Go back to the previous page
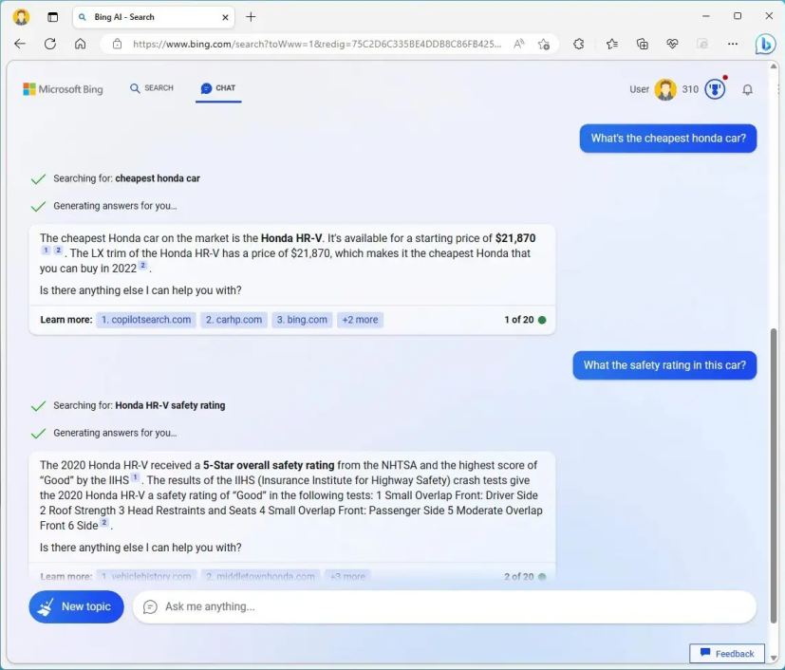Image resolution: width=785 pixels, height=670 pixels. click(20, 44)
